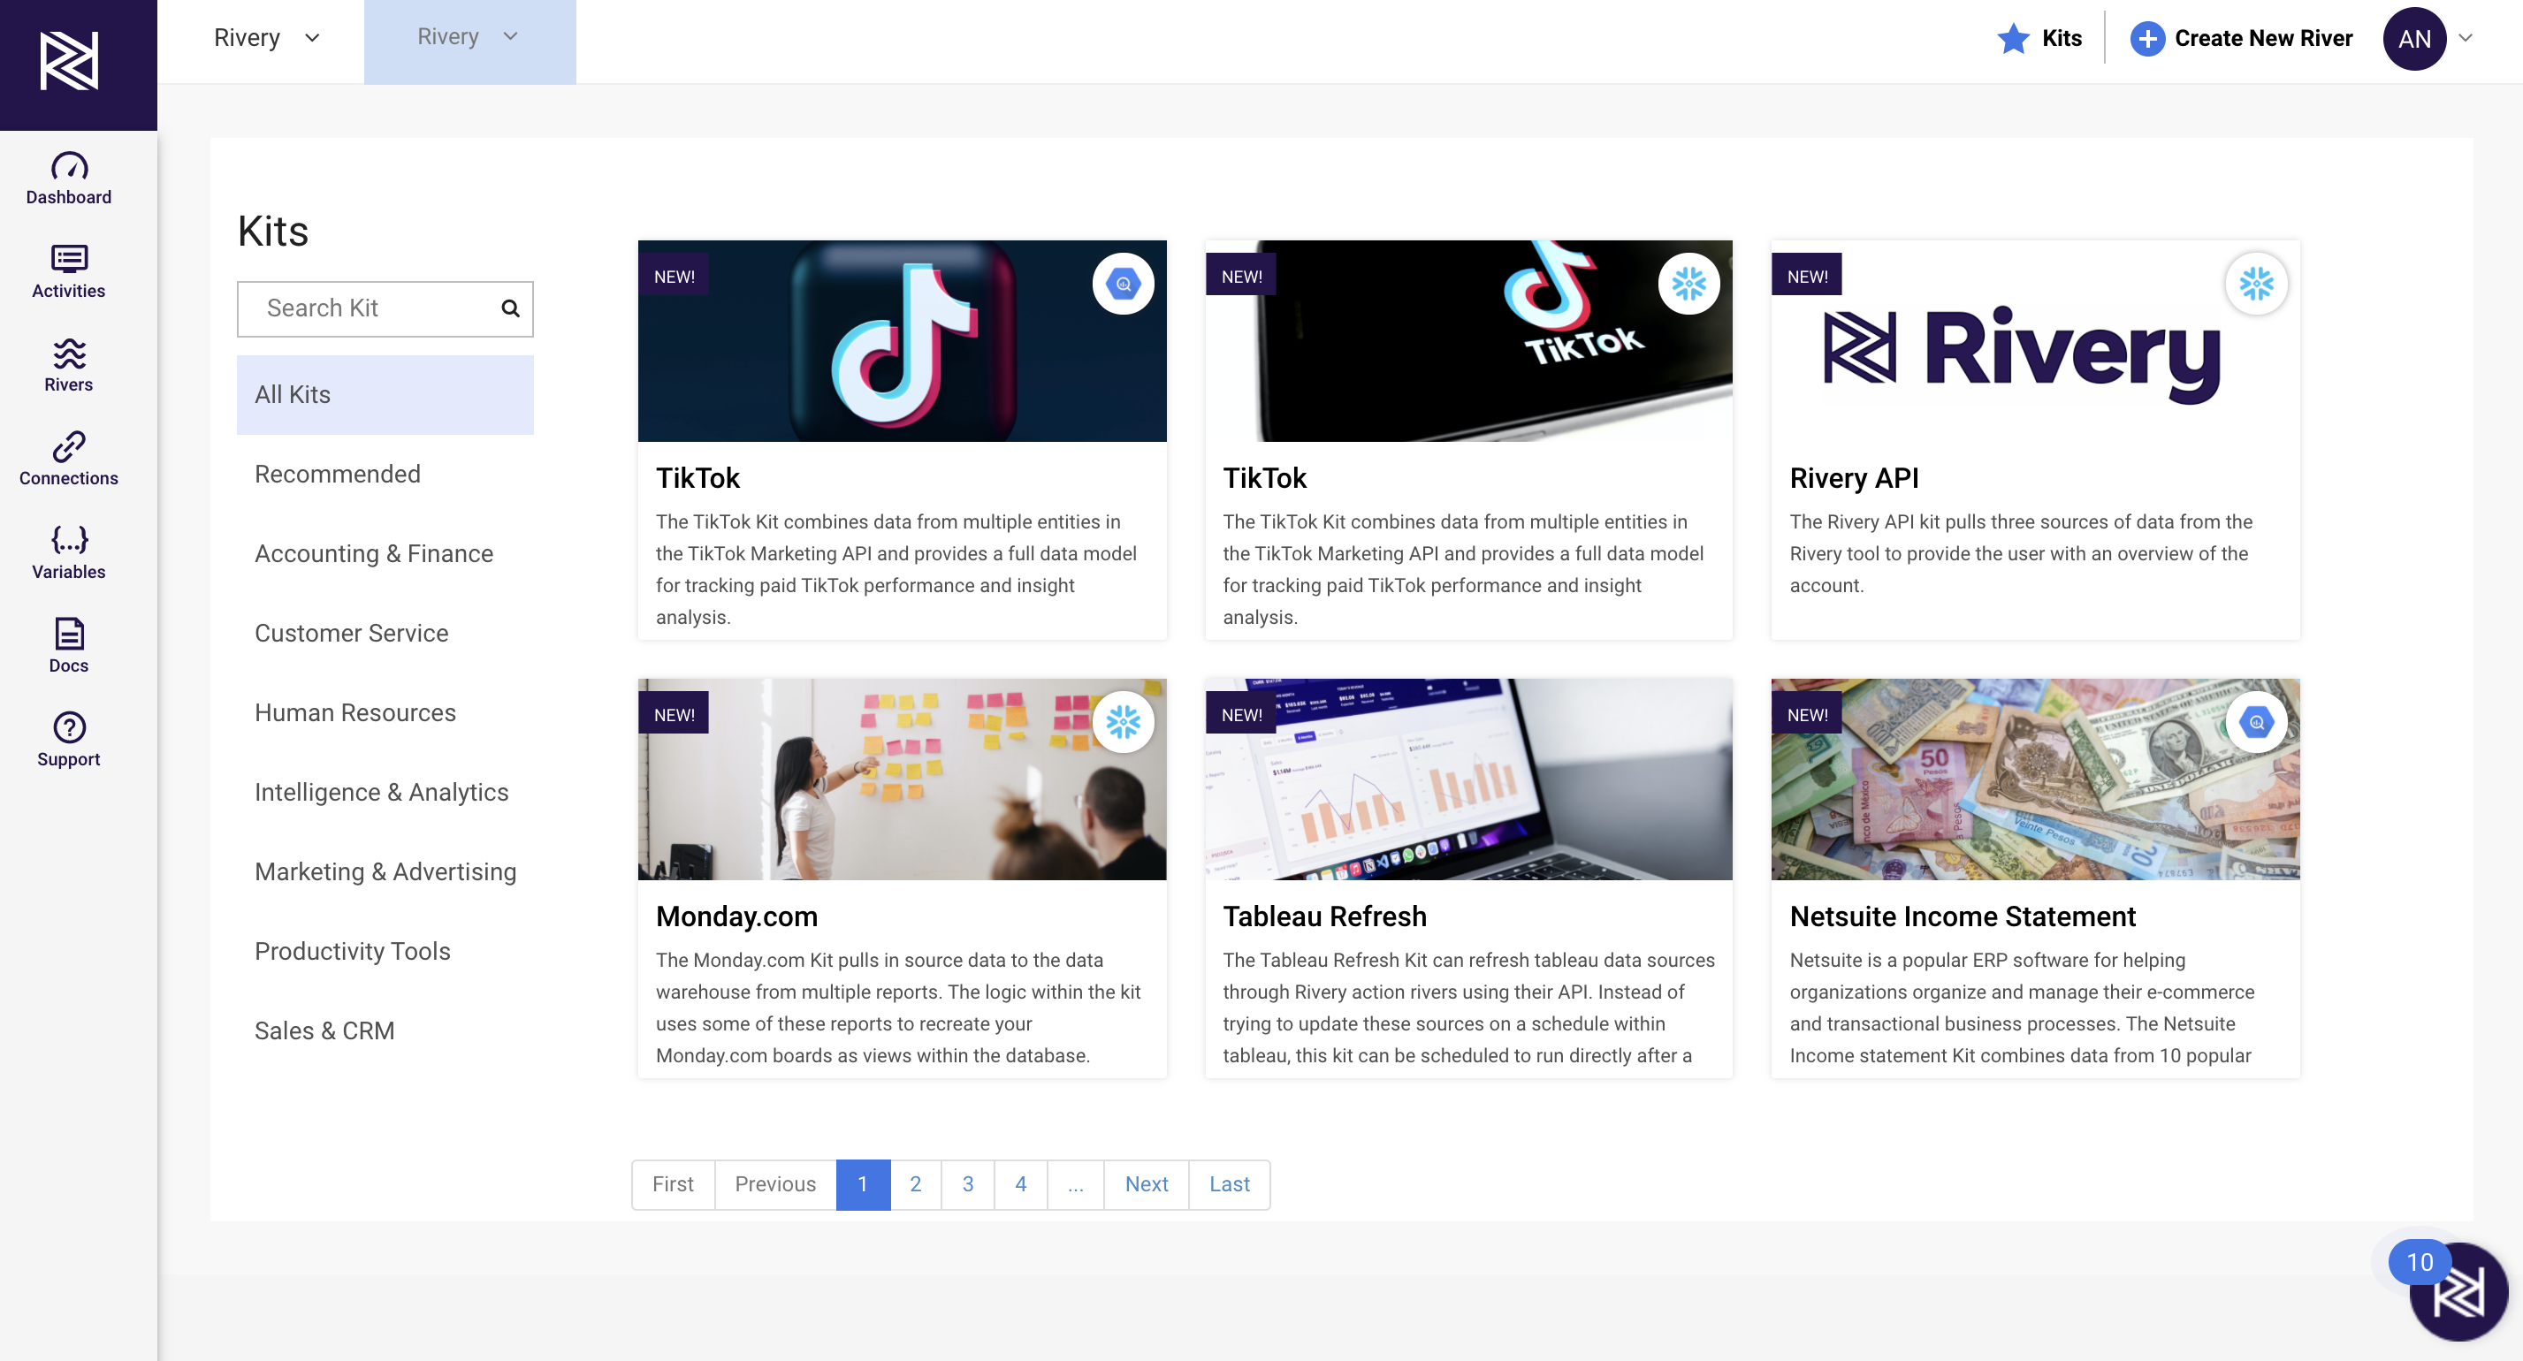2523x1361 pixels.
Task: Open the AN user profile menu arrow
Action: pyautogui.click(x=2466, y=38)
